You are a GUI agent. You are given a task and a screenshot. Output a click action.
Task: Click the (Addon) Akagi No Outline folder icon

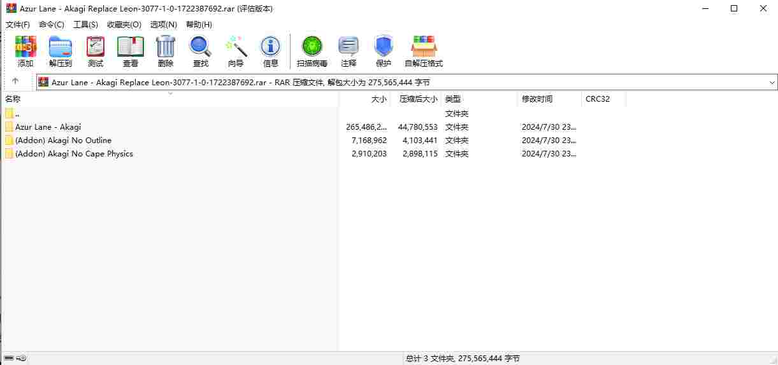(x=9, y=140)
